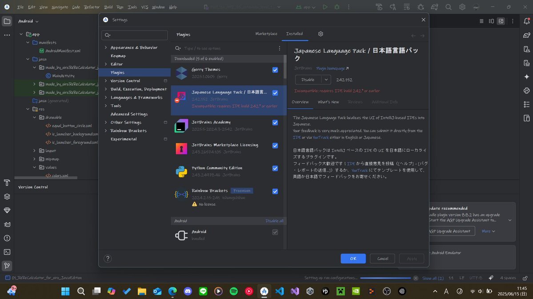
Task: Switch to the Installed plugins tab
Action: pos(294,34)
